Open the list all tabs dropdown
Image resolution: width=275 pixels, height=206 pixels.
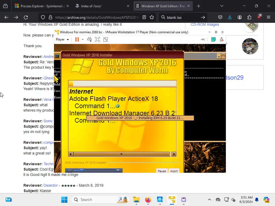pos(222,6)
